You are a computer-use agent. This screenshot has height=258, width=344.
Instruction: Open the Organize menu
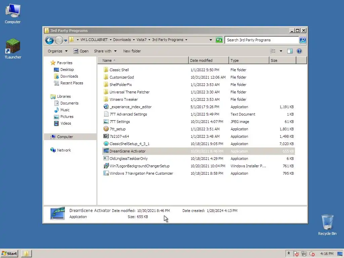point(57,51)
